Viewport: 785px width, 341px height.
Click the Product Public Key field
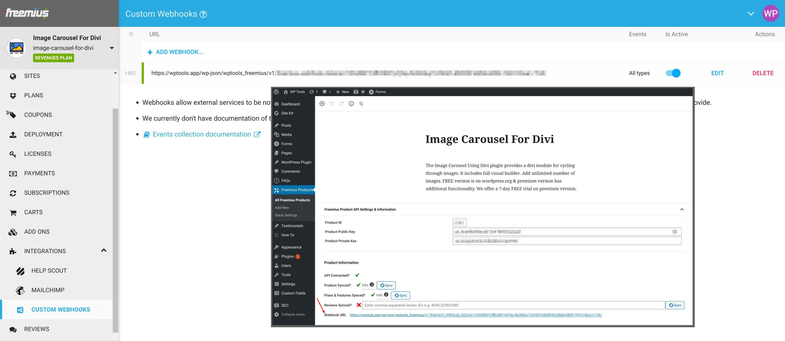(x=567, y=232)
